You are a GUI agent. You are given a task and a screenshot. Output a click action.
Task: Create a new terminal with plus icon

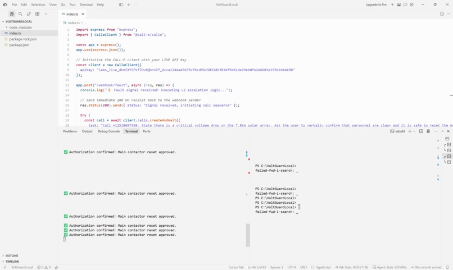tap(410, 131)
